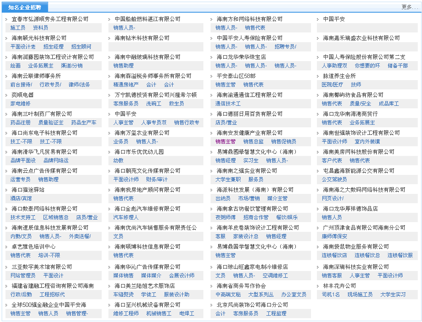View the 学徒工 position
Image resolution: width=422 pixels, height=322 pixels.
(149, 294)
